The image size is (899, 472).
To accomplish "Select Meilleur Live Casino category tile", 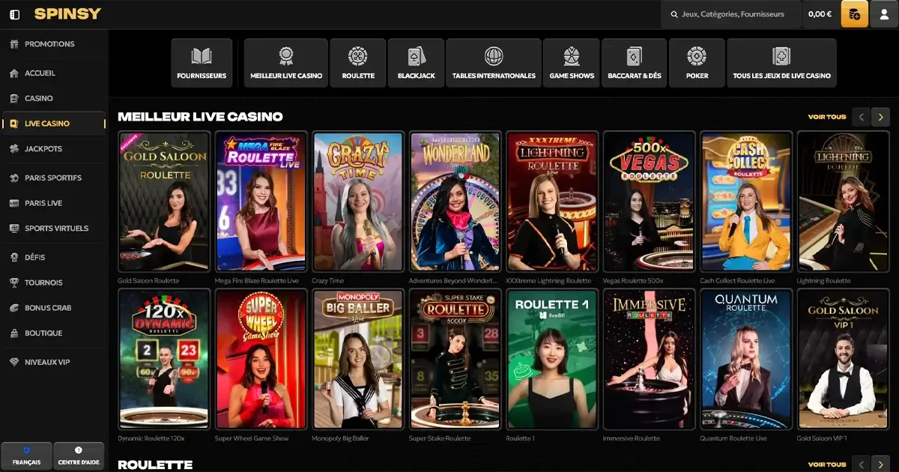I will [286, 64].
